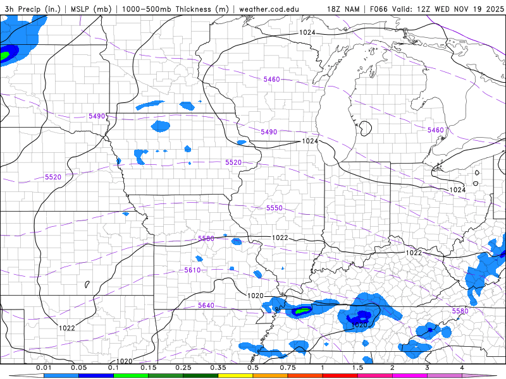Screen dimensions: 506x379
Task: Click the orange 0.5–0.75 legend swatch
Action: click(x=271, y=376)
